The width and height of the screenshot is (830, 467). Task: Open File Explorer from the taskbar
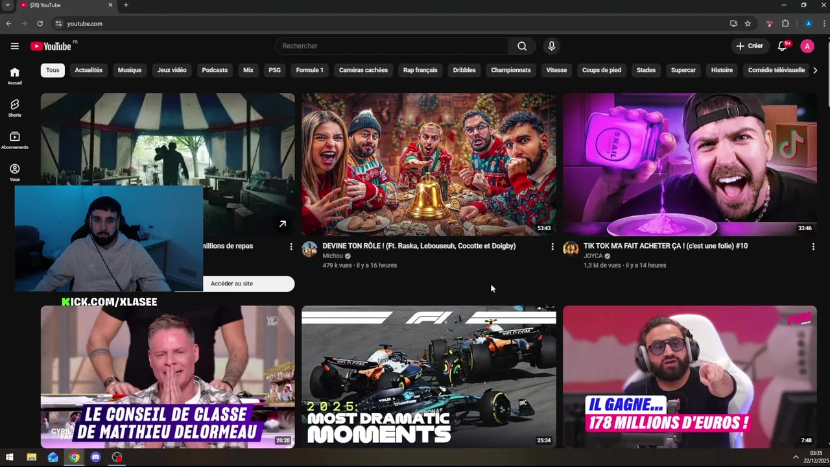(31, 457)
